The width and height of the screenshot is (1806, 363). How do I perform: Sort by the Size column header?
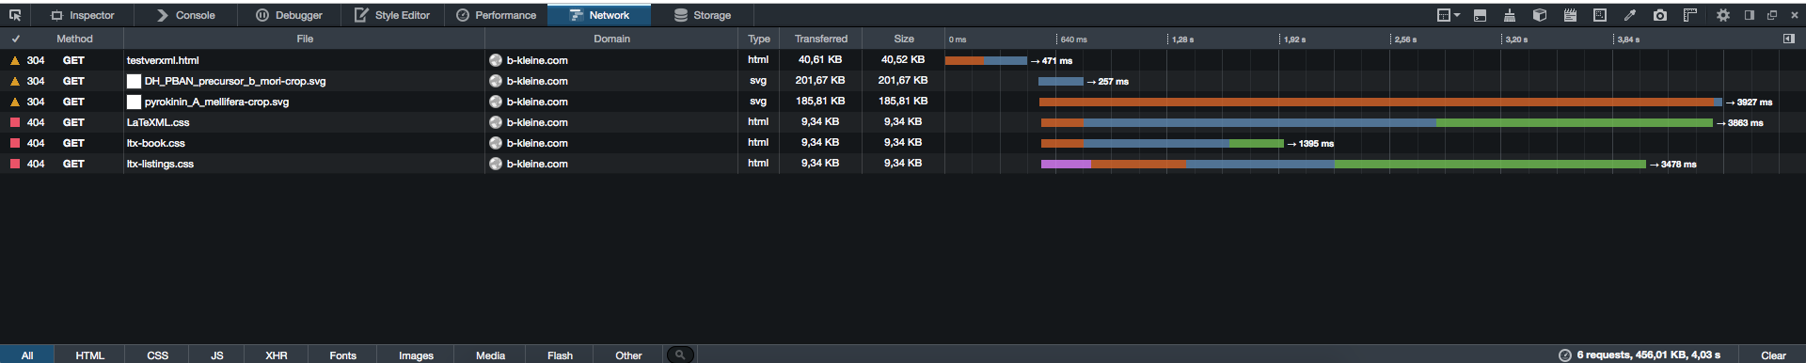(904, 39)
